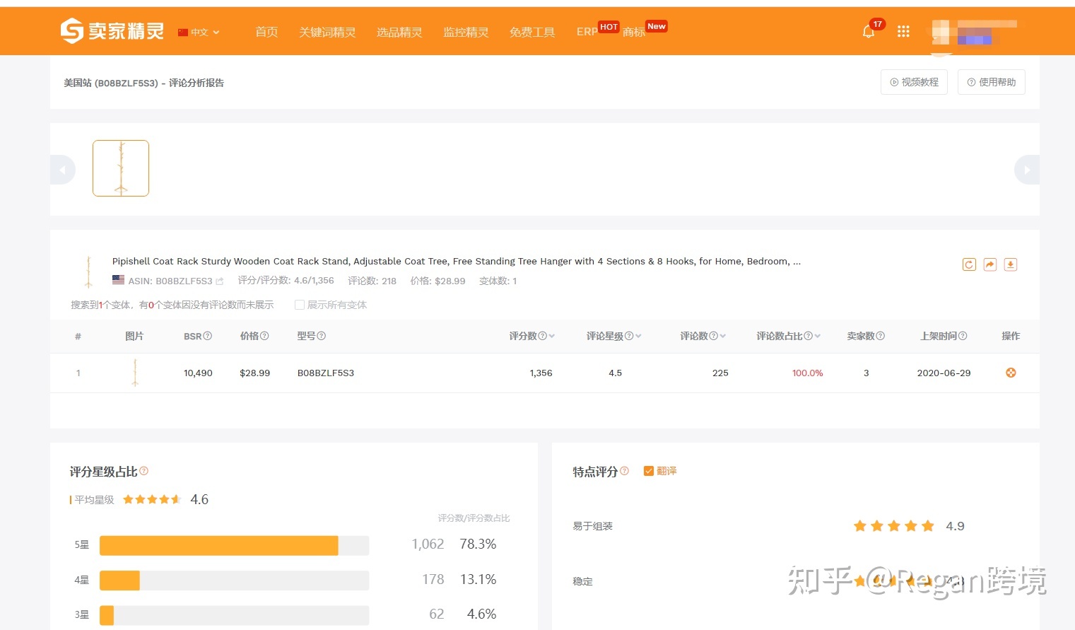Open the 关键词精灵 menu
The height and width of the screenshot is (630, 1075).
point(327,32)
